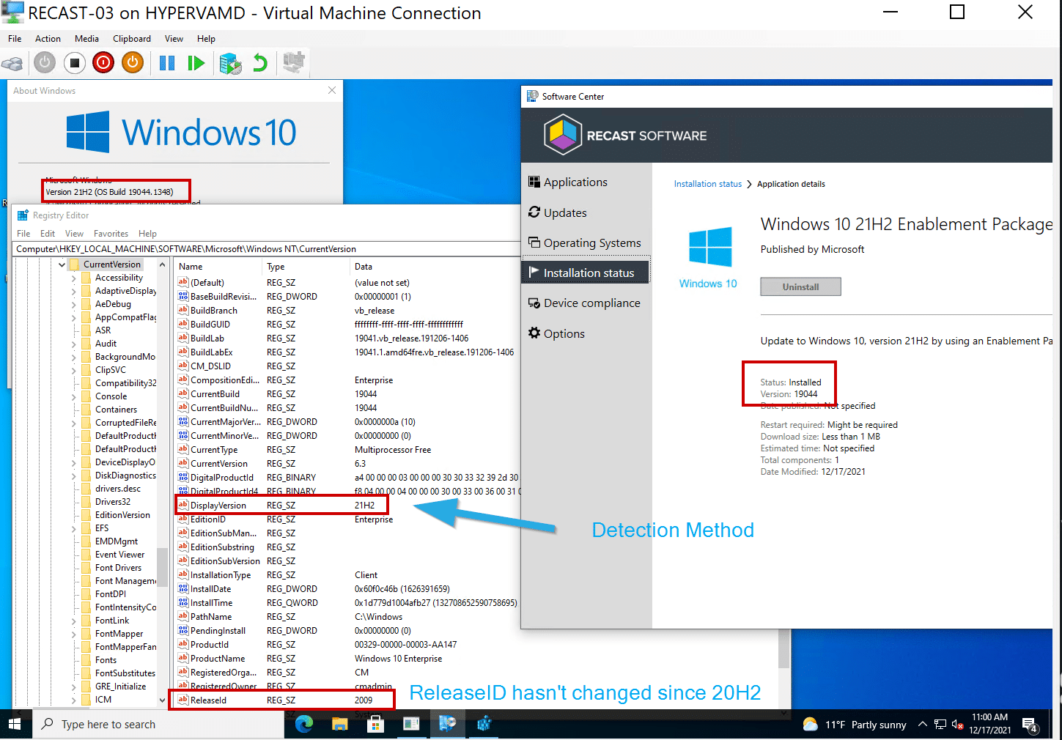Image resolution: width=1062 pixels, height=740 pixels.
Task: Open the Updates section in Software Center
Action: click(x=565, y=212)
